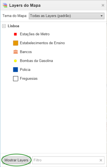Image resolution: width=107 pixels, height=167 pixels.
Task: Click the Mostrar Layers button
Action: coord(17,160)
